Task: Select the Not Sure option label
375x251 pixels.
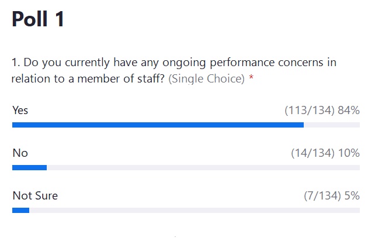Action: click(x=35, y=195)
